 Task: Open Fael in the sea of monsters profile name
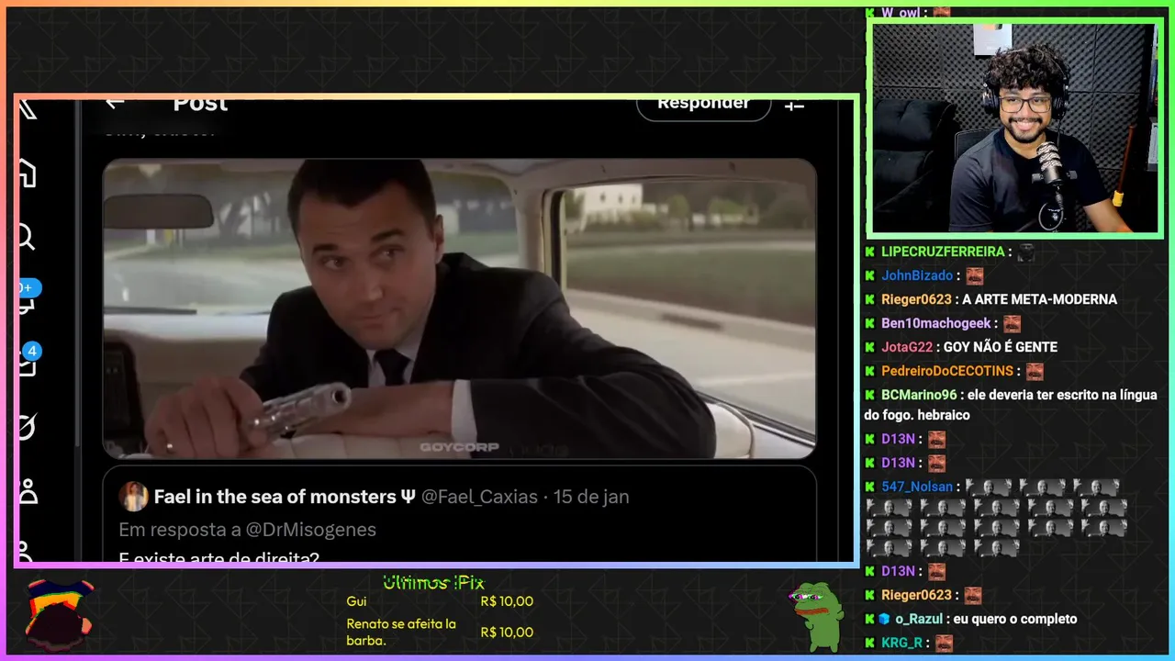point(285,497)
